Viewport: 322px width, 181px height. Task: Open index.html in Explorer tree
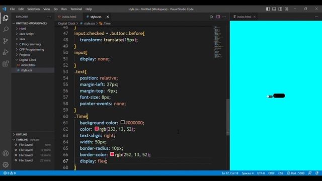tap(28, 65)
